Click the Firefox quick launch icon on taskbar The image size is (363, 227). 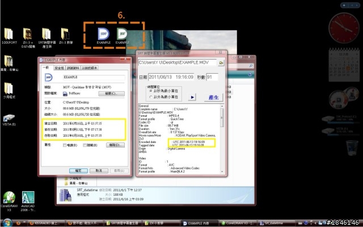coord(18,223)
